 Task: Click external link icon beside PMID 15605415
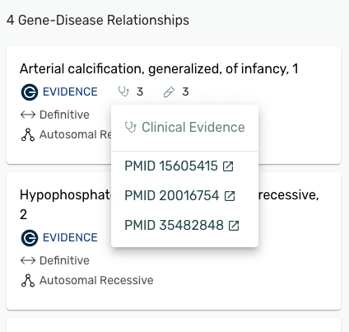(x=228, y=166)
